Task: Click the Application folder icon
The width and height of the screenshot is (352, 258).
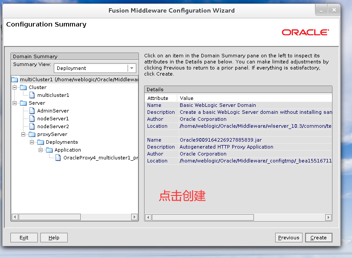Action: click(49, 150)
